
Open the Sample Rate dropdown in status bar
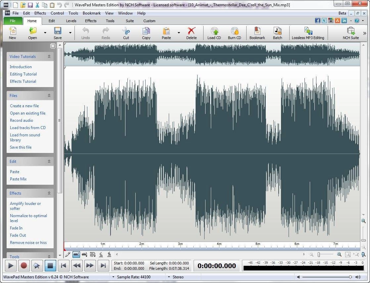point(113,277)
